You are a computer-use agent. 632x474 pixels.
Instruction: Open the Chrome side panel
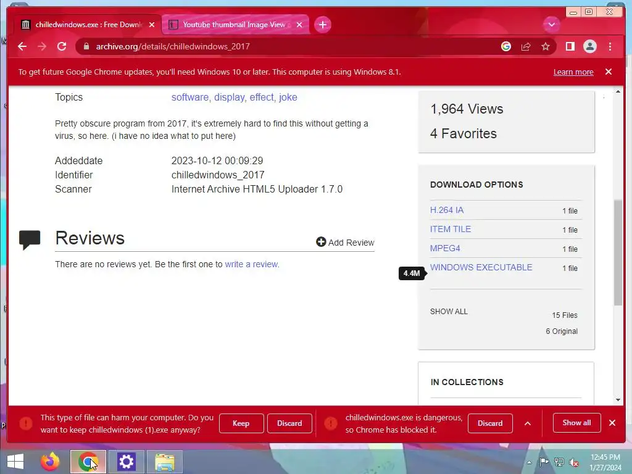[x=570, y=46]
